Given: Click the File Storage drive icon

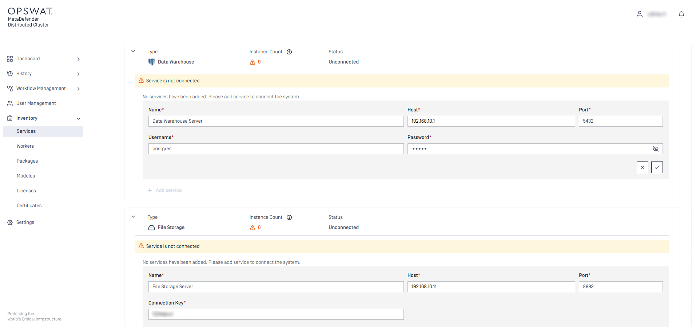Looking at the screenshot, I should coord(151,228).
